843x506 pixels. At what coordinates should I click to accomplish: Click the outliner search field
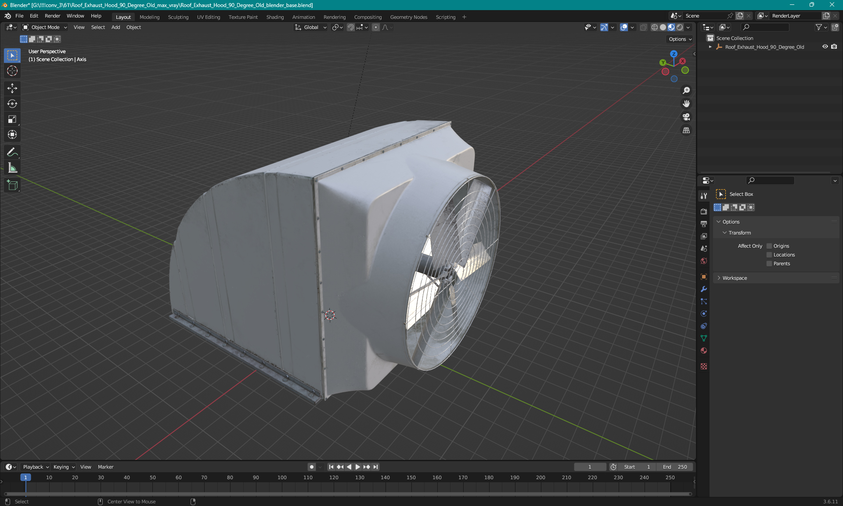[765, 27]
